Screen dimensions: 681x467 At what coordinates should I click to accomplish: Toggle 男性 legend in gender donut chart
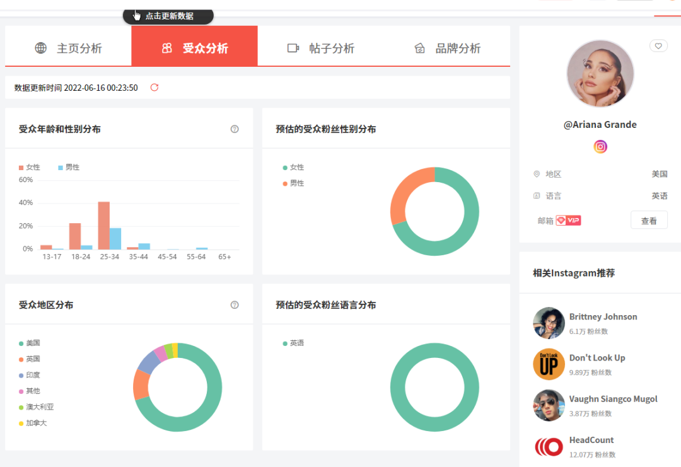coord(294,183)
